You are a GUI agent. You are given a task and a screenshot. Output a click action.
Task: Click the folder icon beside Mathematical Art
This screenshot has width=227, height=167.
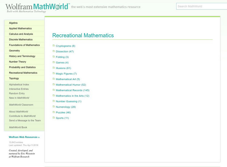coord(54,79)
